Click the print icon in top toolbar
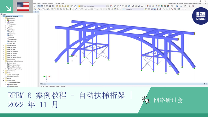208x117 pixels. coord(50,6)
